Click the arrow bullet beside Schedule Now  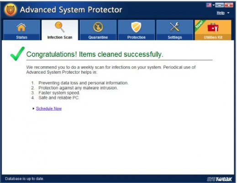point(33,108)
